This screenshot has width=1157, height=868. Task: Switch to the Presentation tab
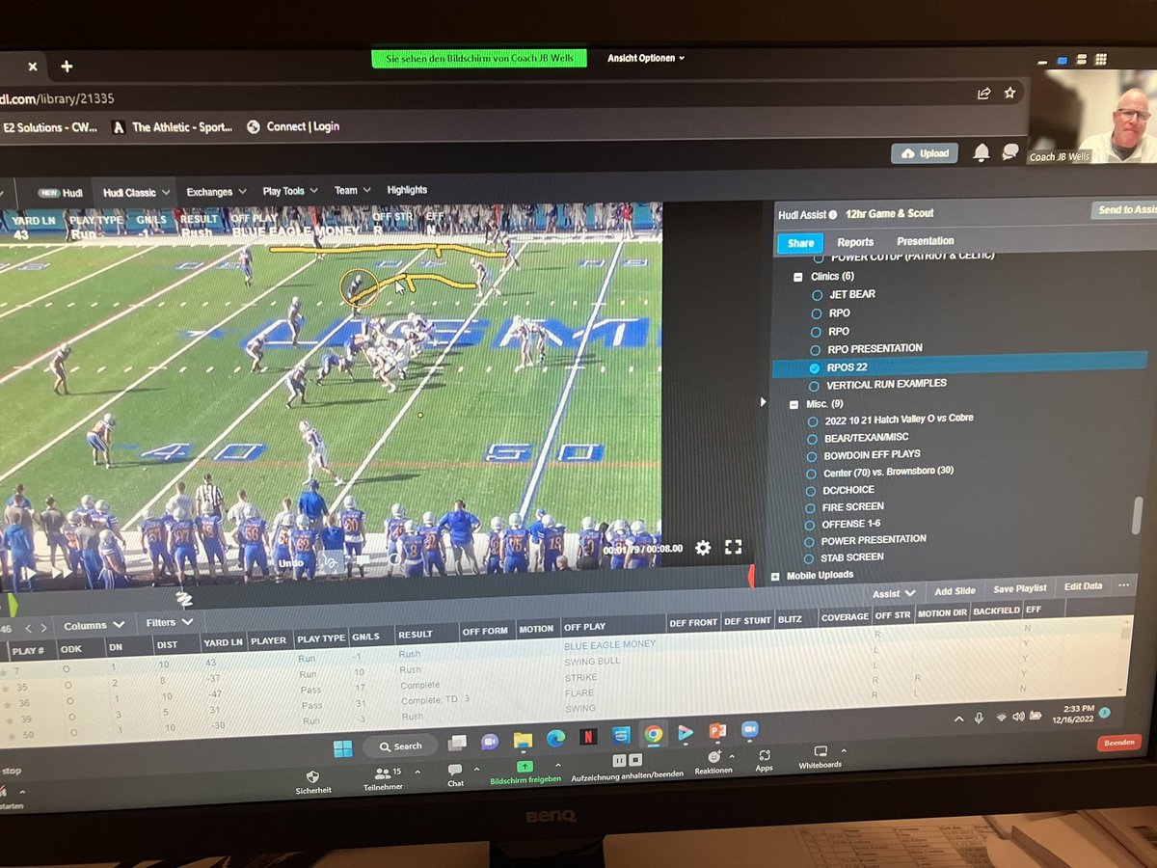(926, 241)
